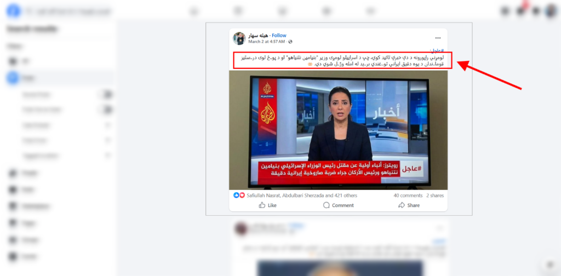This screenshot has height=276, width=561.
Task: Open the 40 comments link
Action: point(408,196)
